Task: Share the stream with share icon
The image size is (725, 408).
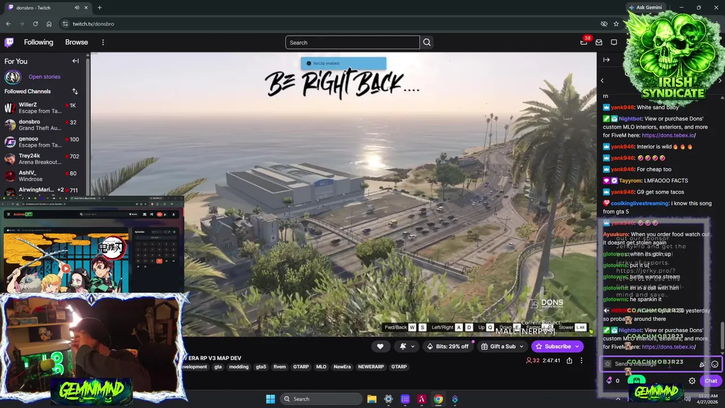Action: tap(569, 360)
